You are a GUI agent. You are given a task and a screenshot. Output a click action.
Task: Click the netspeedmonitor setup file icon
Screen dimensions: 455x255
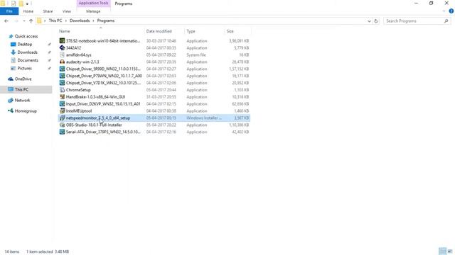coord(62,118)
